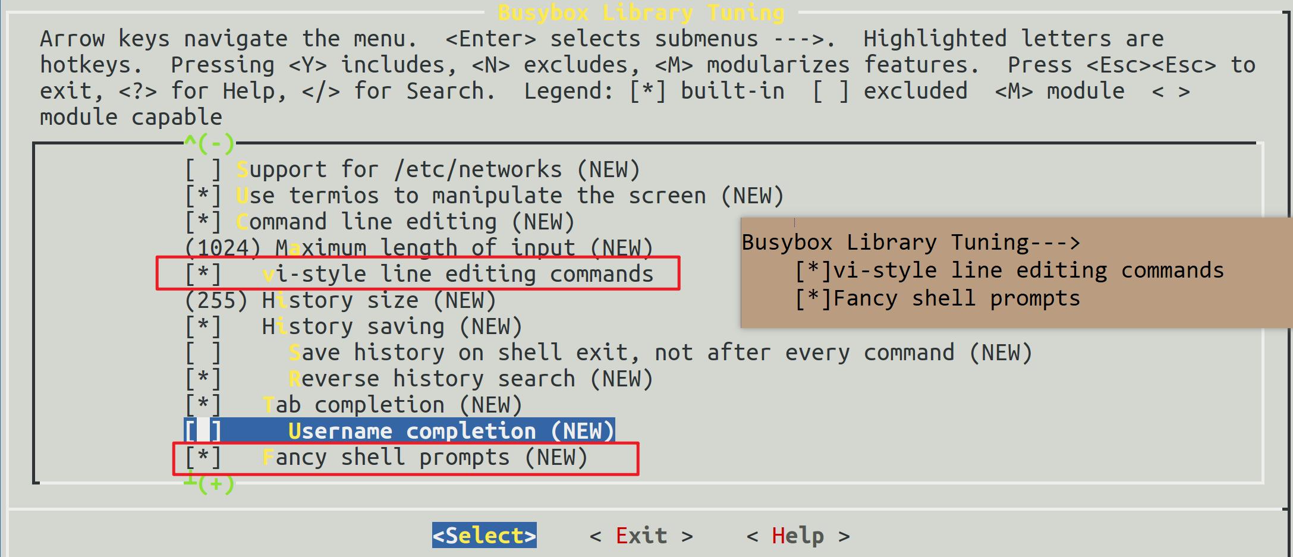Select Maximum length of input (1024)
This screenshot has width=1293, height=557.
pos(419,248)
